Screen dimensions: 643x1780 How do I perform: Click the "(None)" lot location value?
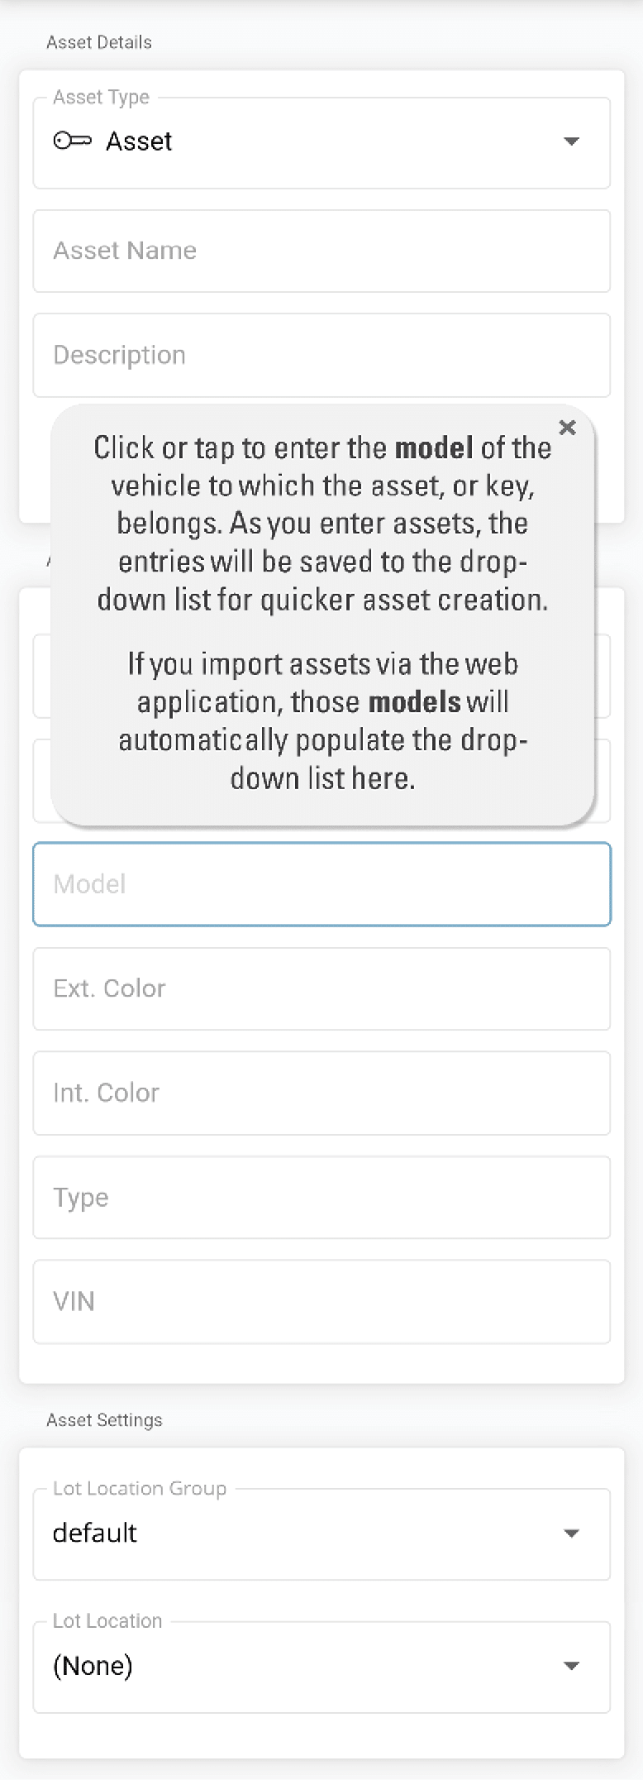click(x=93, y=1666)
